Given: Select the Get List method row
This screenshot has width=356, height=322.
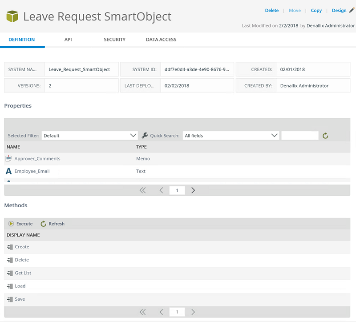Looking at the screenshot, I should click(177, 273).
